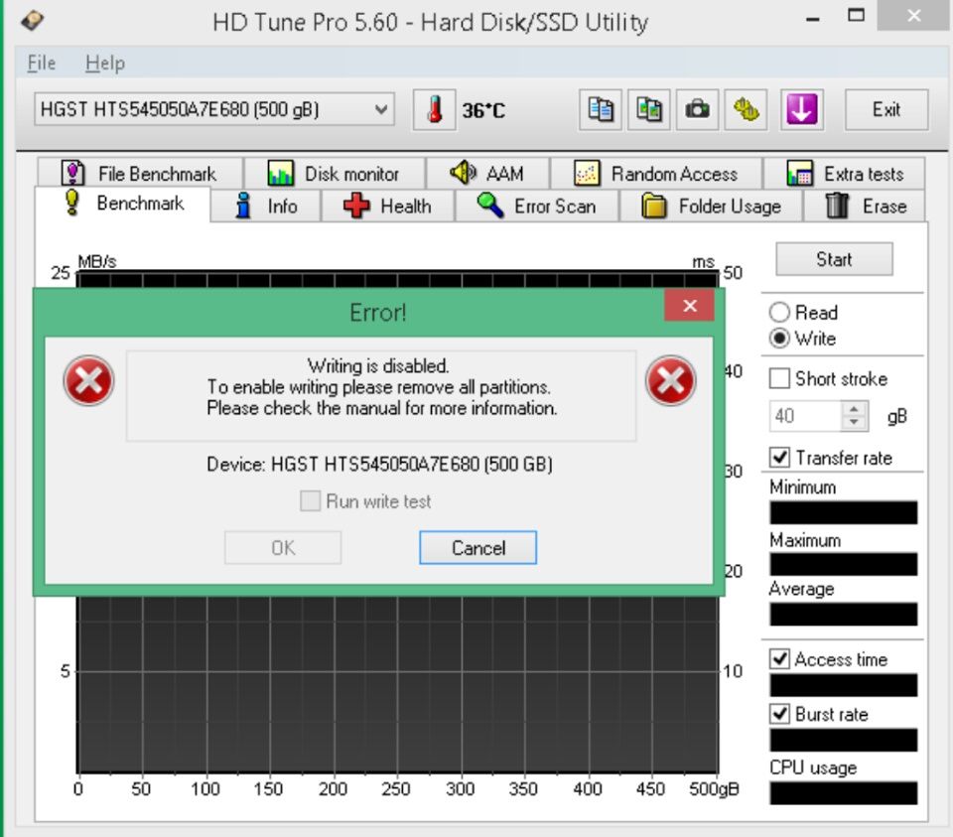Switch to the Info tab

tap(266, 207)
